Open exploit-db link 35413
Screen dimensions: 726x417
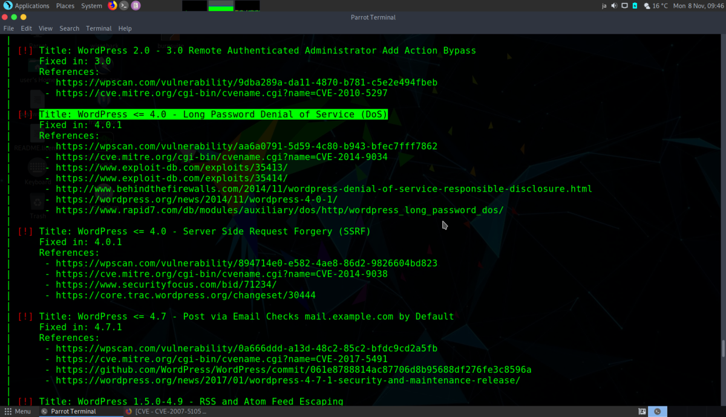(172, 167)
